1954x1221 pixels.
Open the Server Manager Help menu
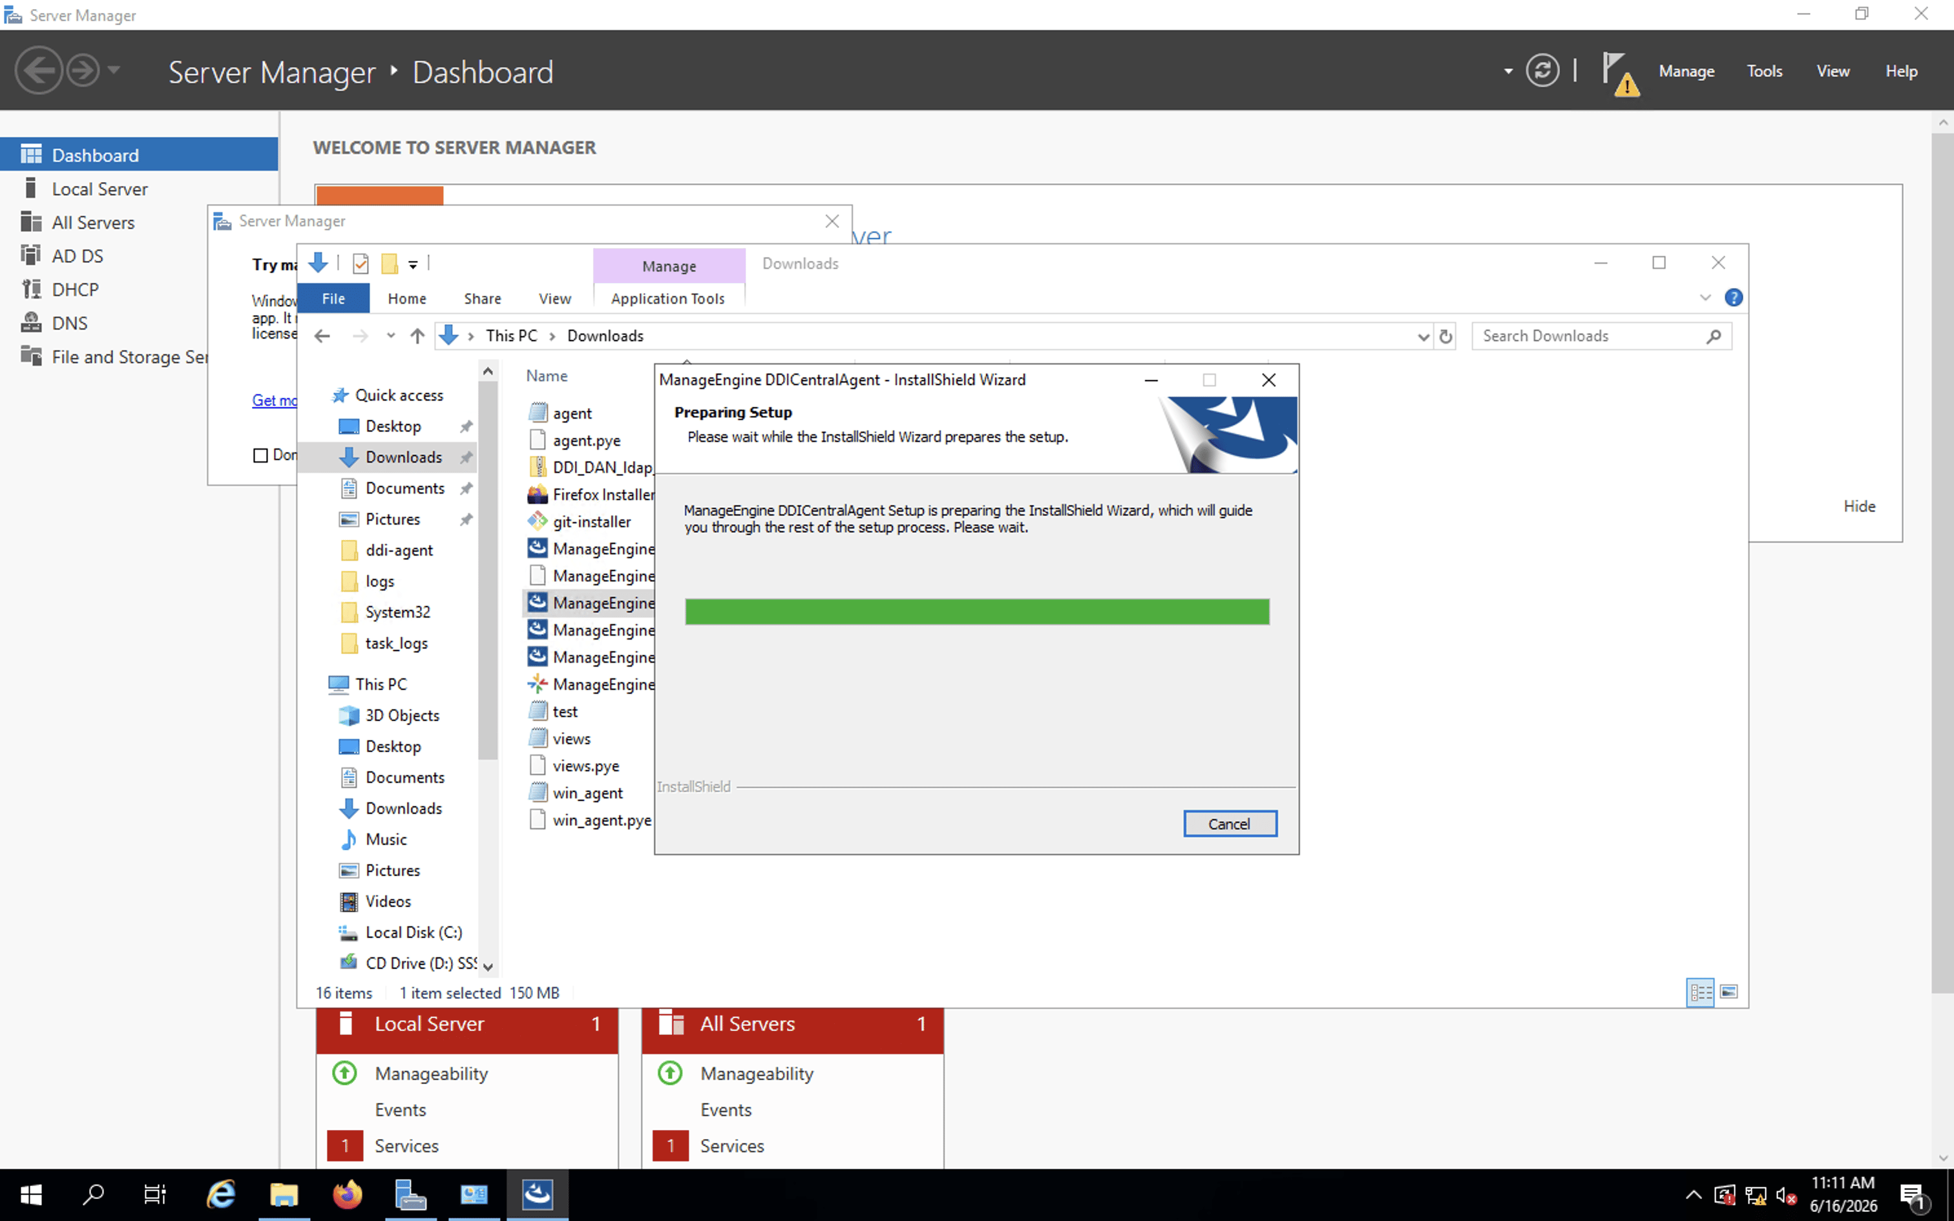[1902, 71]
